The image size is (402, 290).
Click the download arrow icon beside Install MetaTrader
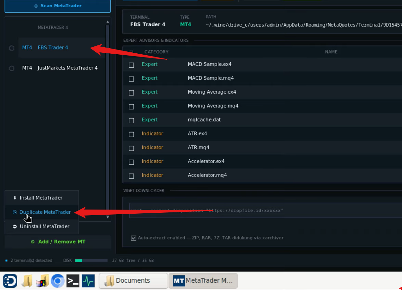(15, 198)
